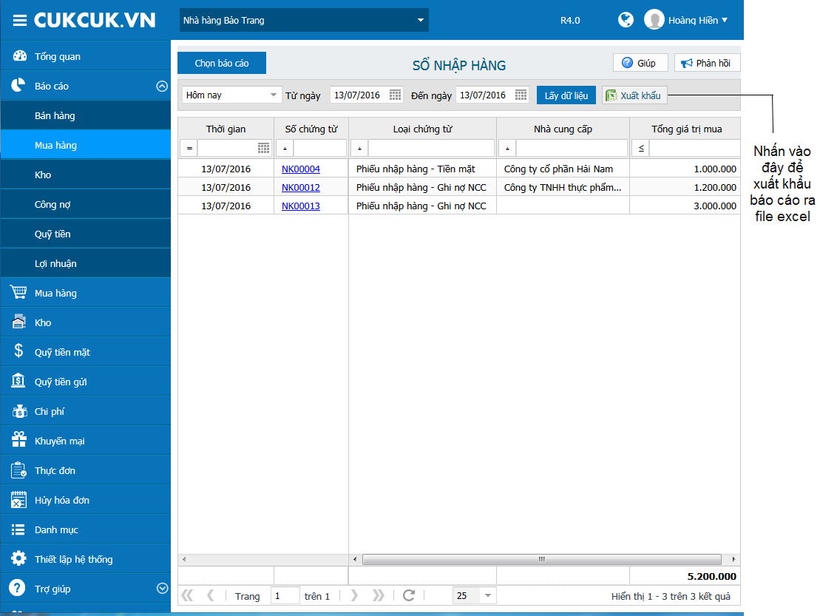Click the Kho warehouse icon
The image size is (820, 616).
[x=18, y=322]
